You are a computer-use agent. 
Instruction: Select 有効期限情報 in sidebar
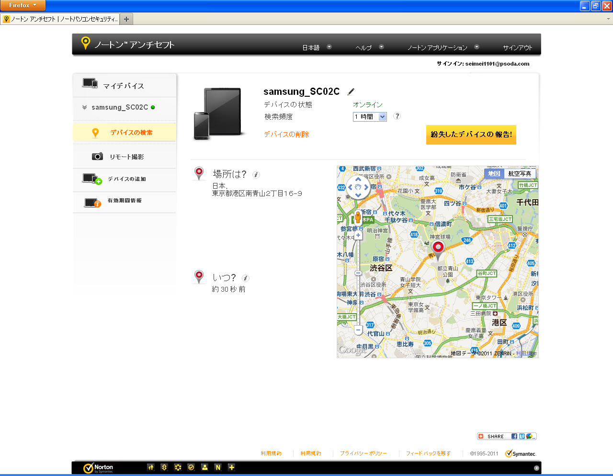pyautogui.click(x=125, y=202)
